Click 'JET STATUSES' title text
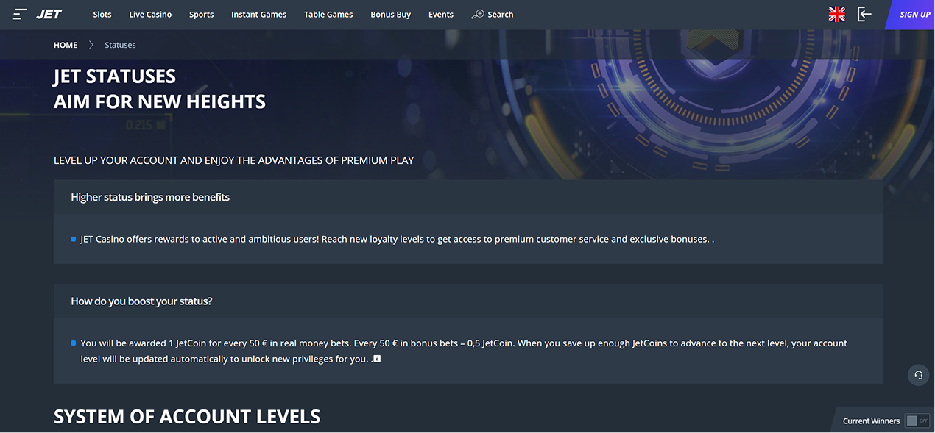935x433 pixels. [x=115, y=76]
